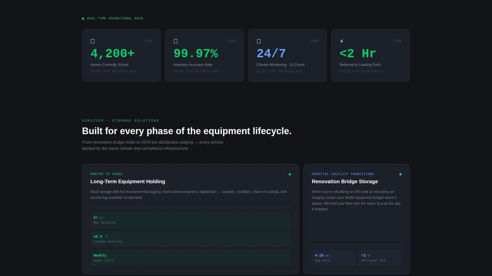Image resolution: width=492 pixels, height=276 pixels.
Task: Click the icon on the Inventory Accuracy Rate card
Action: 176,41
